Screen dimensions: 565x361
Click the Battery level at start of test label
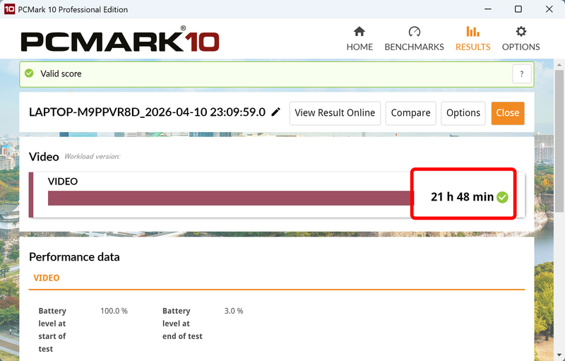click(52, 330)
